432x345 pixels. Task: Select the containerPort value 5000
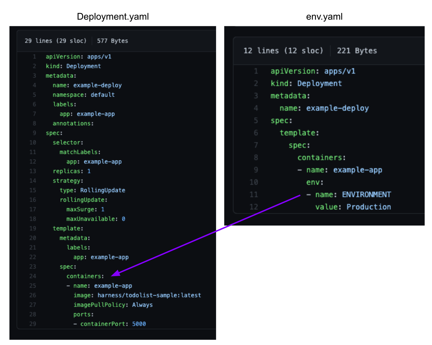click(139, 324)
